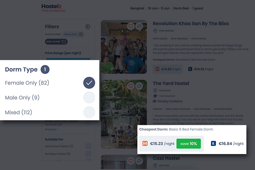This screenshot has height=170, width=255.
Task: Open search summary Bangkok 10 Jun - 11 Jun
Action: 167,8
